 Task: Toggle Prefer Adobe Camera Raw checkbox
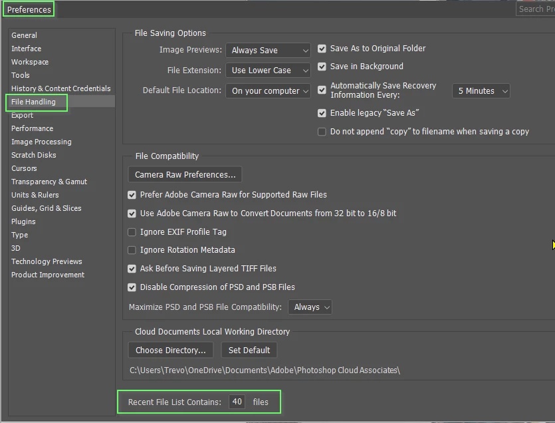click(x=132, y=195)
